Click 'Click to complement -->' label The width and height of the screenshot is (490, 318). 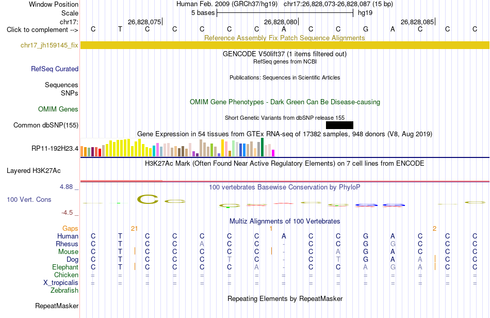[x=42, y=30]
